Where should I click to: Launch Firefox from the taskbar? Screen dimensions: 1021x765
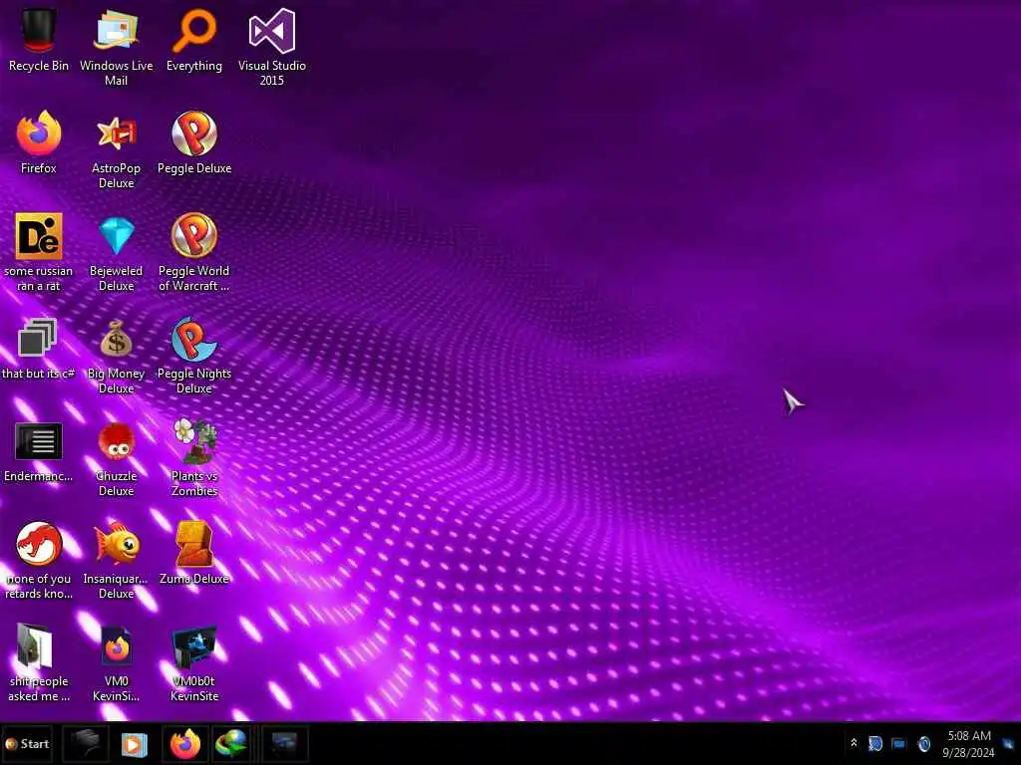184,744
